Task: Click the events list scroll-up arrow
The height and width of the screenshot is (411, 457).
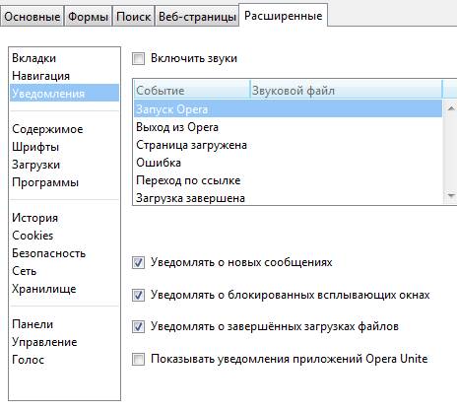Action: point(451,108)
